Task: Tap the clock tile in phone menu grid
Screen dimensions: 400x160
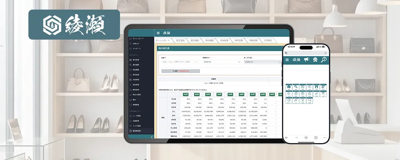Action: [289, 100]
